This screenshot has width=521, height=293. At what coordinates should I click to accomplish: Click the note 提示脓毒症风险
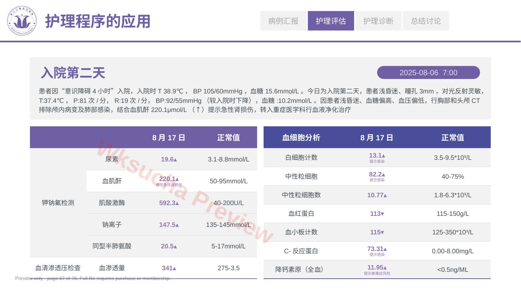tap(377, 273)
